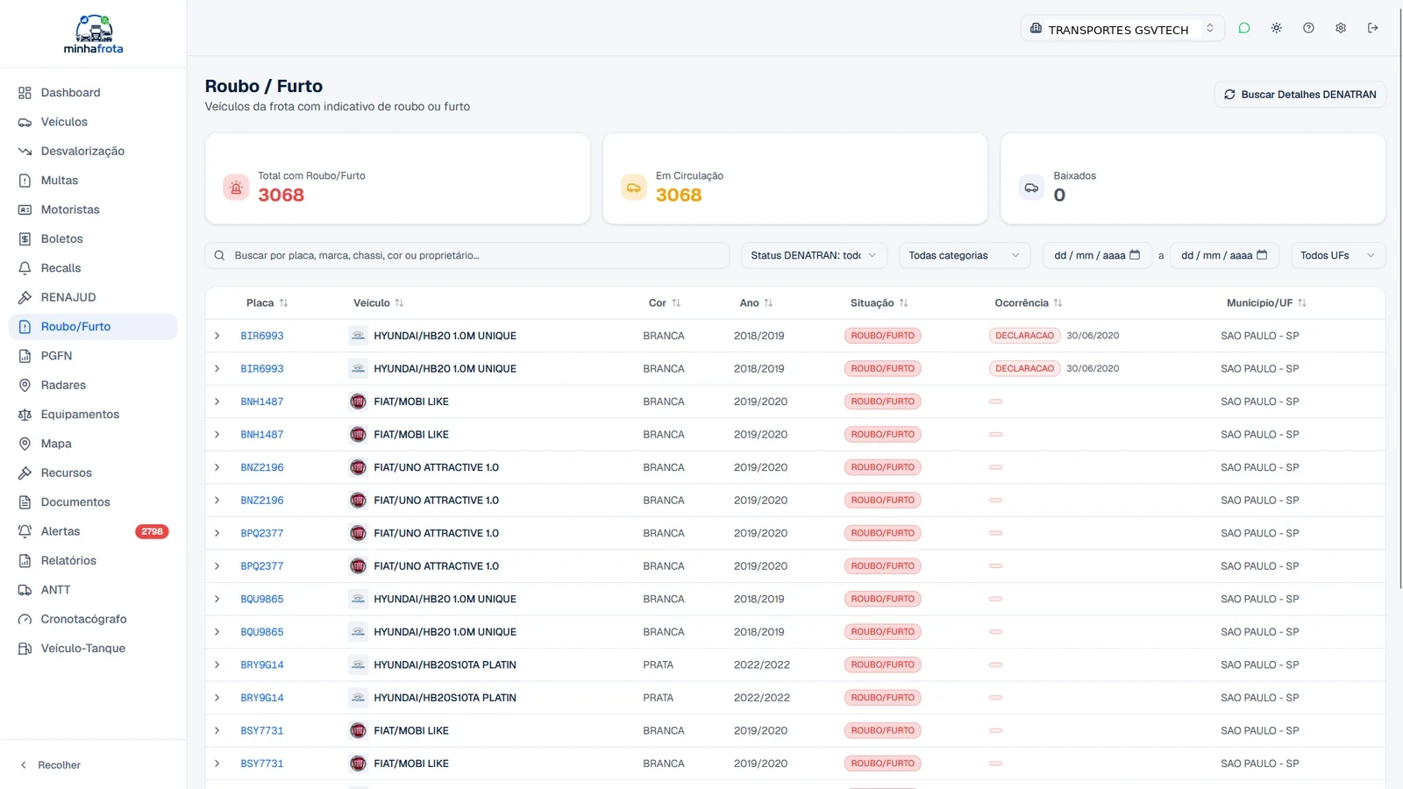Sort table by Cor column arrows

tap(676, 303)
